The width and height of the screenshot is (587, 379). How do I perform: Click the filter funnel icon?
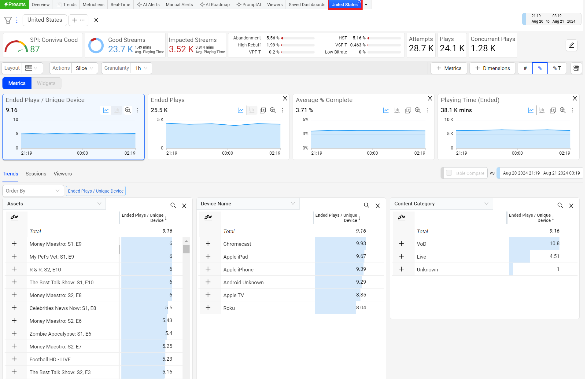[x=8, y=20]
